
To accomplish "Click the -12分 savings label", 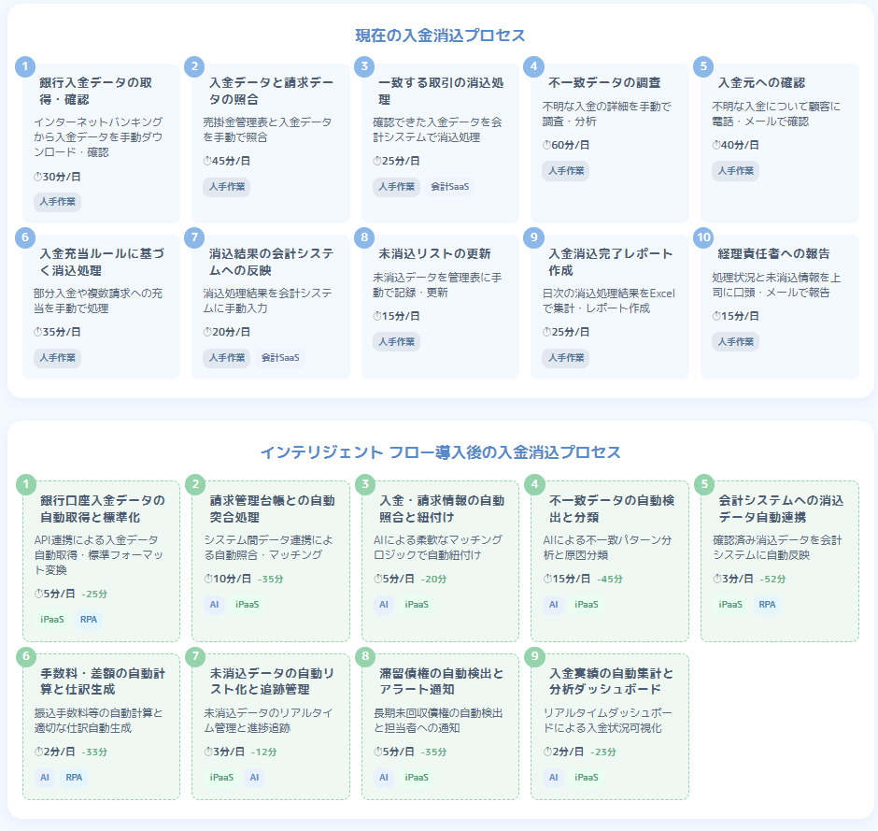I will tap(263, 752).
